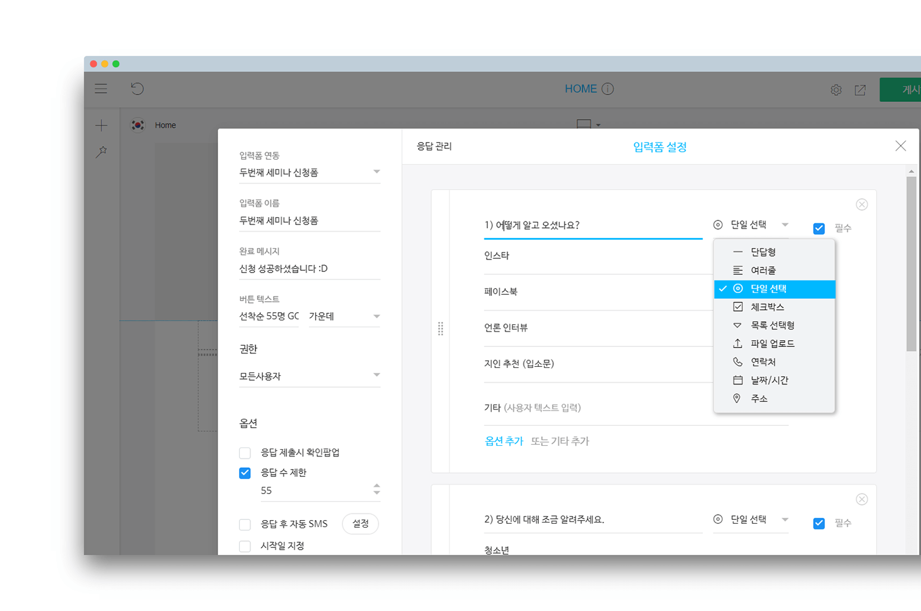This screenshot has height=611, width=921.
Task: Decrease response limit with down stepper arrow
Action: (x=376, y=493)
